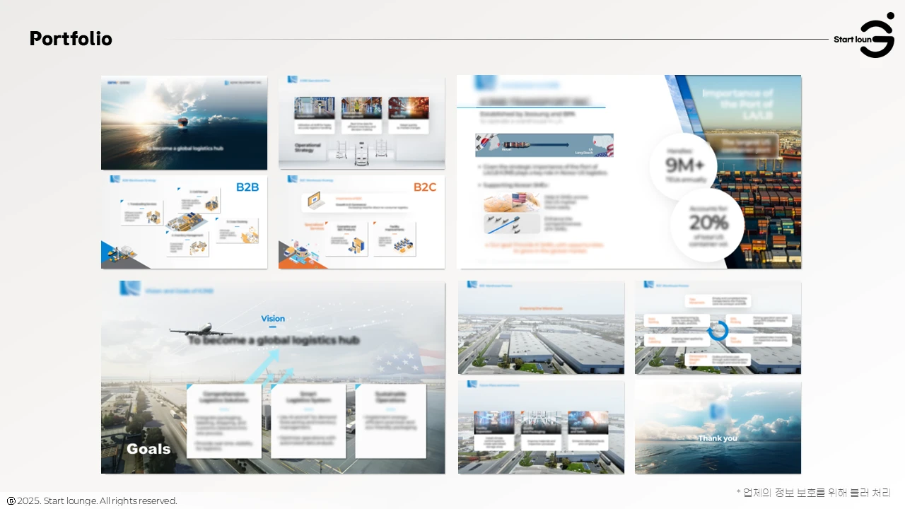Screen dimensions: 905x509
Task: Click the 20% statistic circle
Action: pos(707,223)
